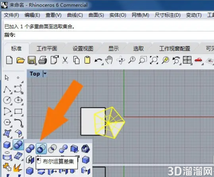The width and height of the screenshot is (214, 177).
Task: Open the 编辑(E) menu
Action: click(x=32, y=15)
